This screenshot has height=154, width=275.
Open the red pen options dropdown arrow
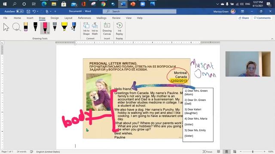(48, 33)
